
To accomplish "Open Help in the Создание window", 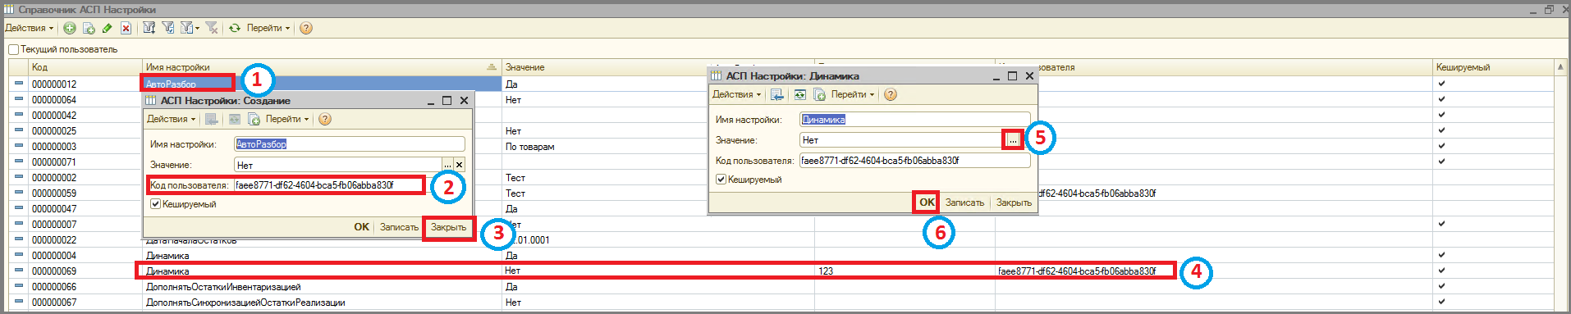I will pos(325,119).
